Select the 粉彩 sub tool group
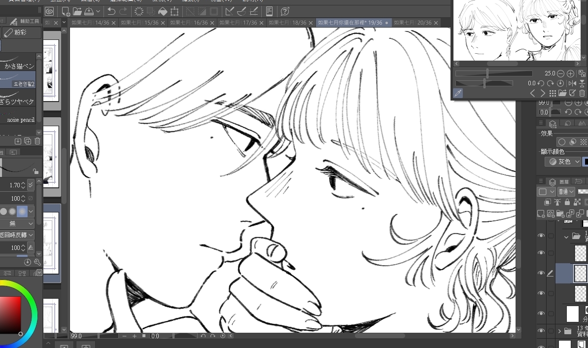The height and width of the screenshot is (348, 588). click(x=21, y=33)
